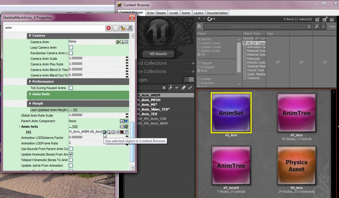The width and height of the screenshot is (339, 198).
Task: Select the Current Level radio option
Action: pos(199,43)
